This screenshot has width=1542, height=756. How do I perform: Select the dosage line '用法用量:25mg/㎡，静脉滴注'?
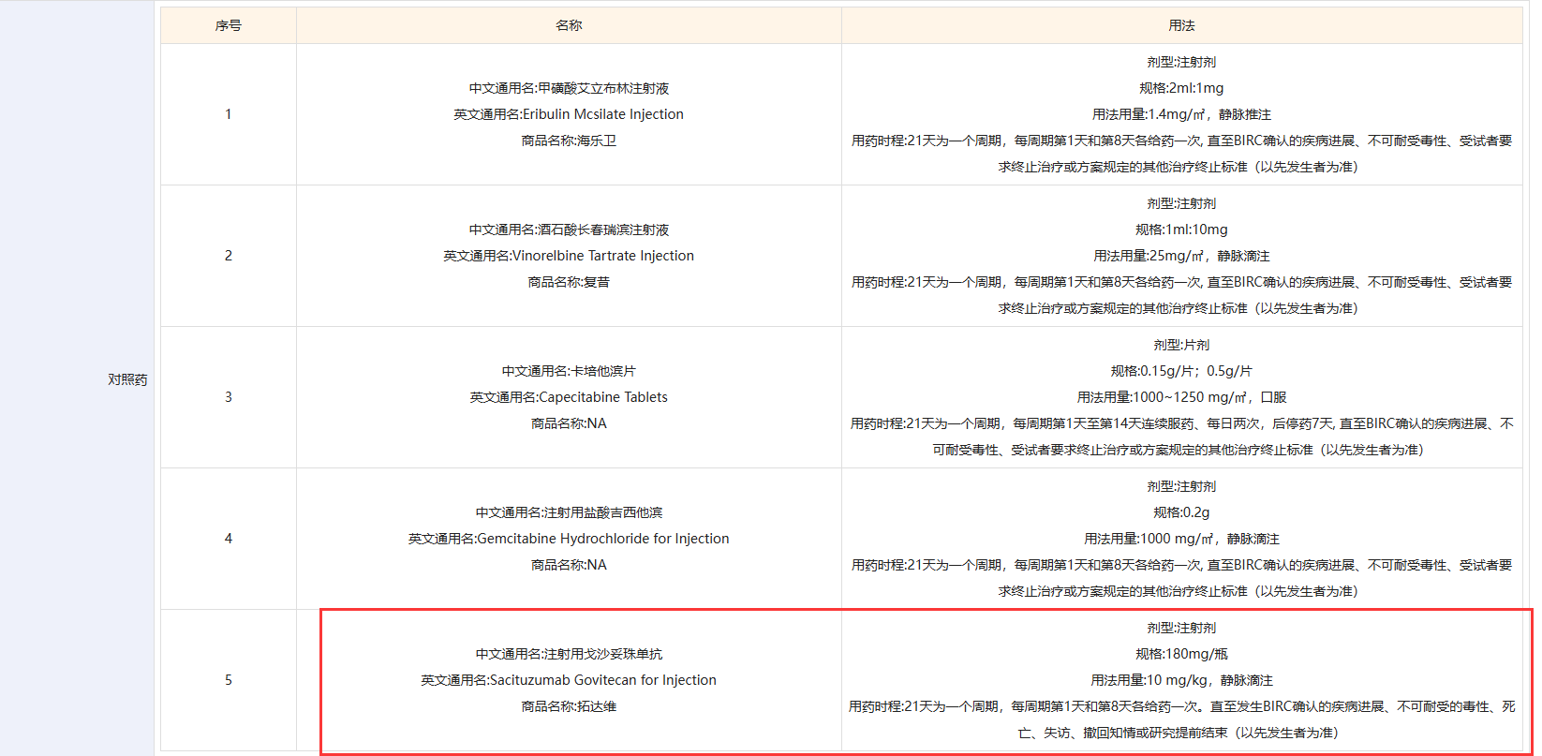[1181, 256]
